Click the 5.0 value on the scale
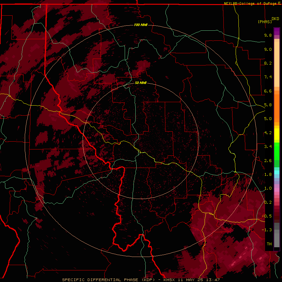Screen dimensions: 282x282 click(x=268, y=119)
